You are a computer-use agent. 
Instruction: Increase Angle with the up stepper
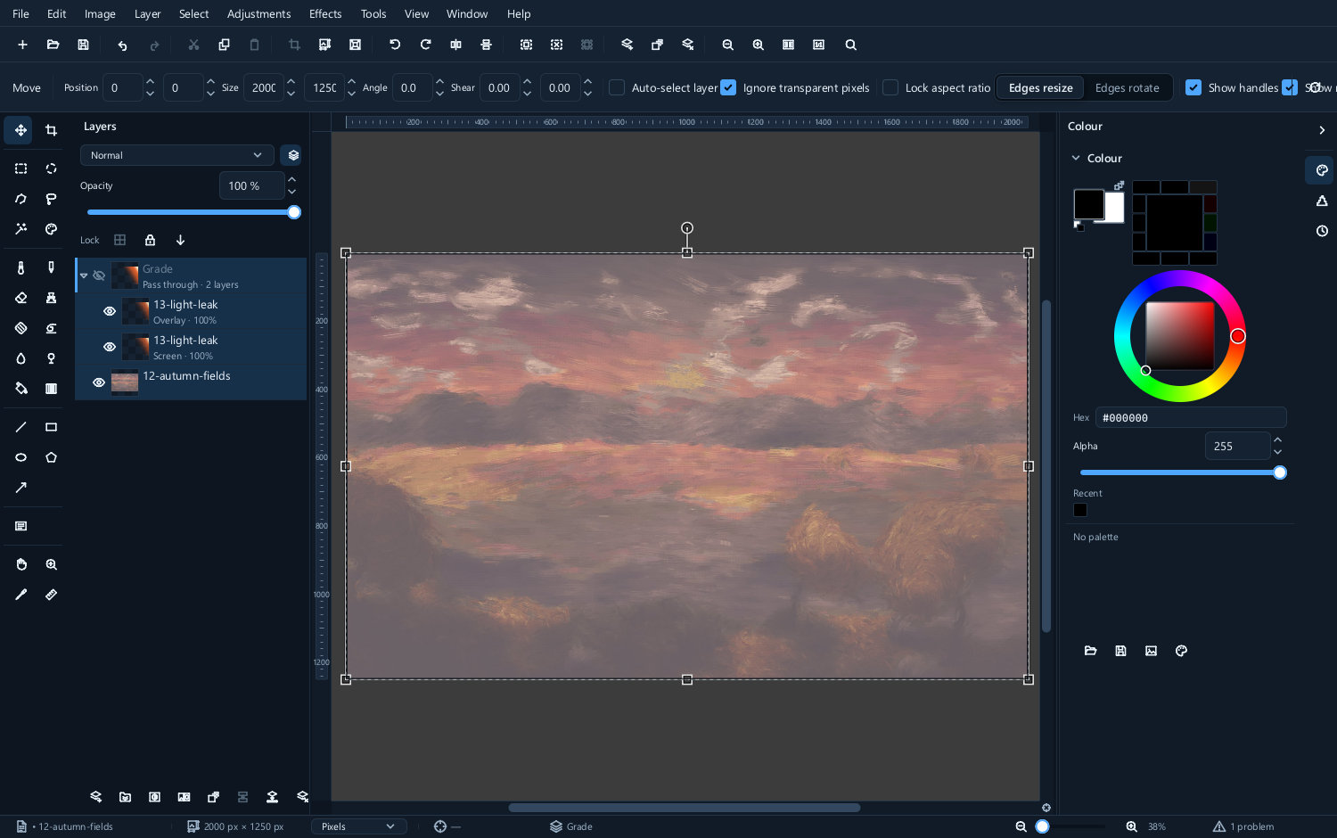coord(439,82)
